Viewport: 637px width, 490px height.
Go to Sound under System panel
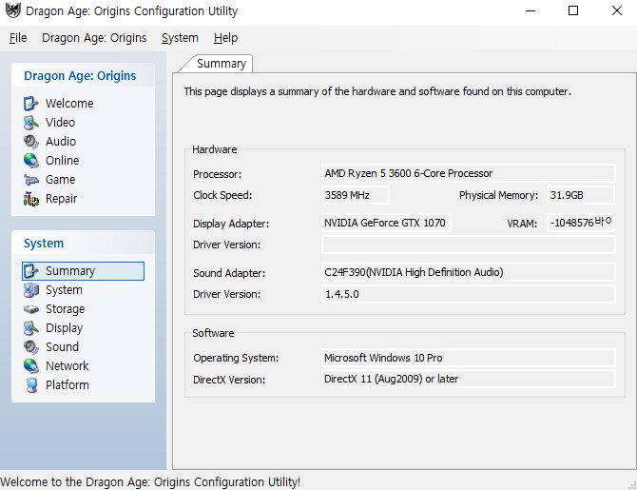(x=62, y=347)
